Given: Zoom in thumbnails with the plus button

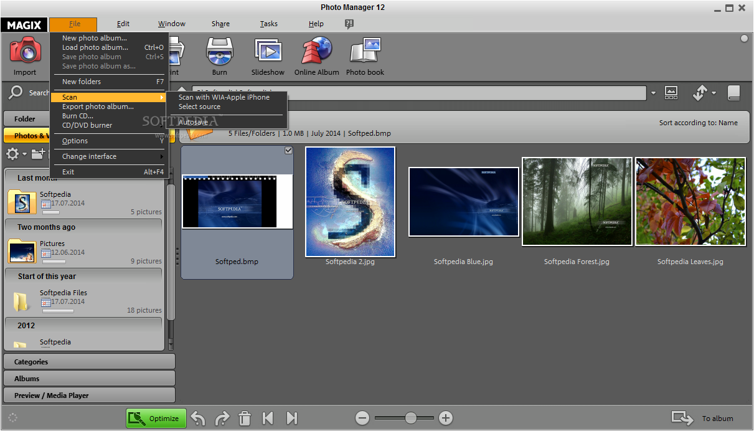Looking at the screenshot, I should click(445, 418).
